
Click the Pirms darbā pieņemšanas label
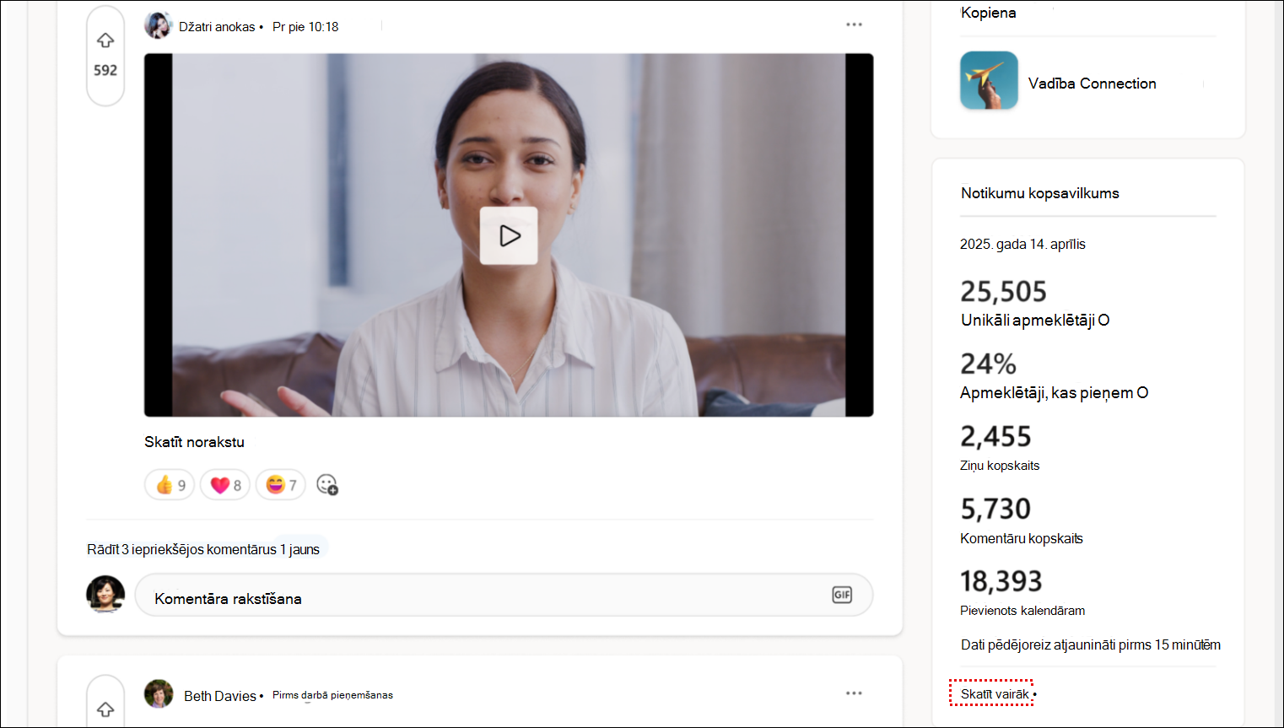(x=332, y=695)
